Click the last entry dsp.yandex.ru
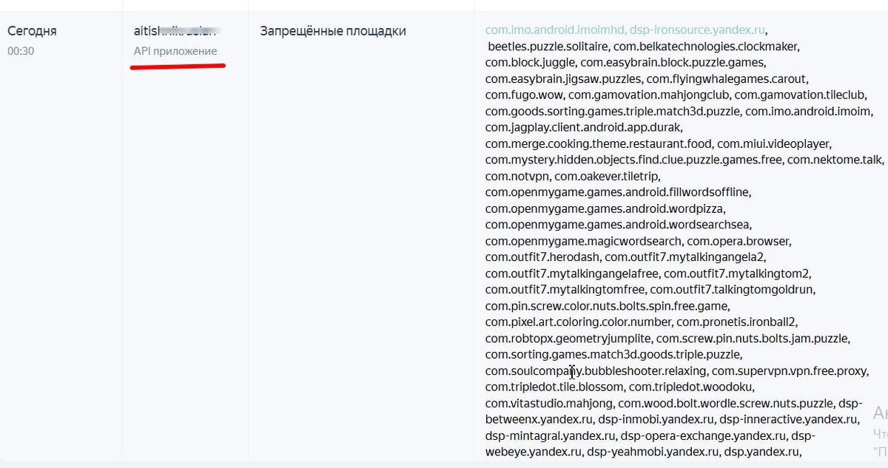The width and height of the screenshot is (888, 468). [760, 452]
